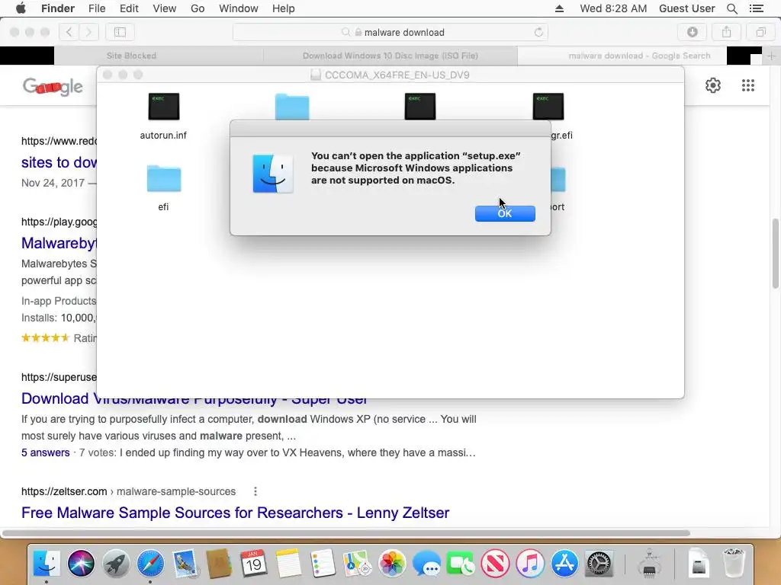Open Reminders from the Dock
The width and height of the screenshot is (781, 585).
point(323,564)
